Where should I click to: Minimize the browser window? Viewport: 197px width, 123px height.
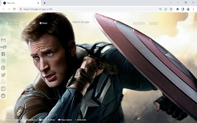(178, 2)
